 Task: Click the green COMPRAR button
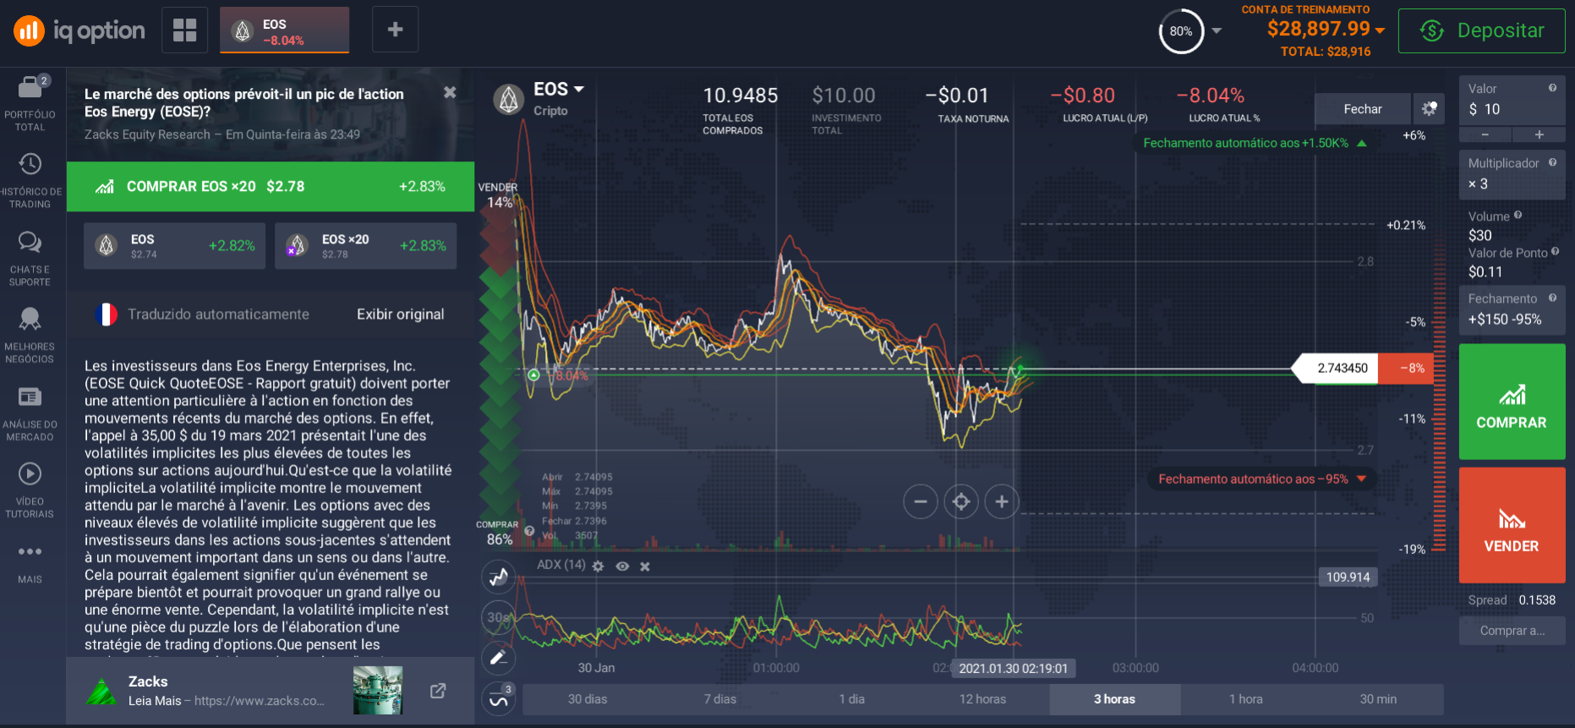point(1512,402)
